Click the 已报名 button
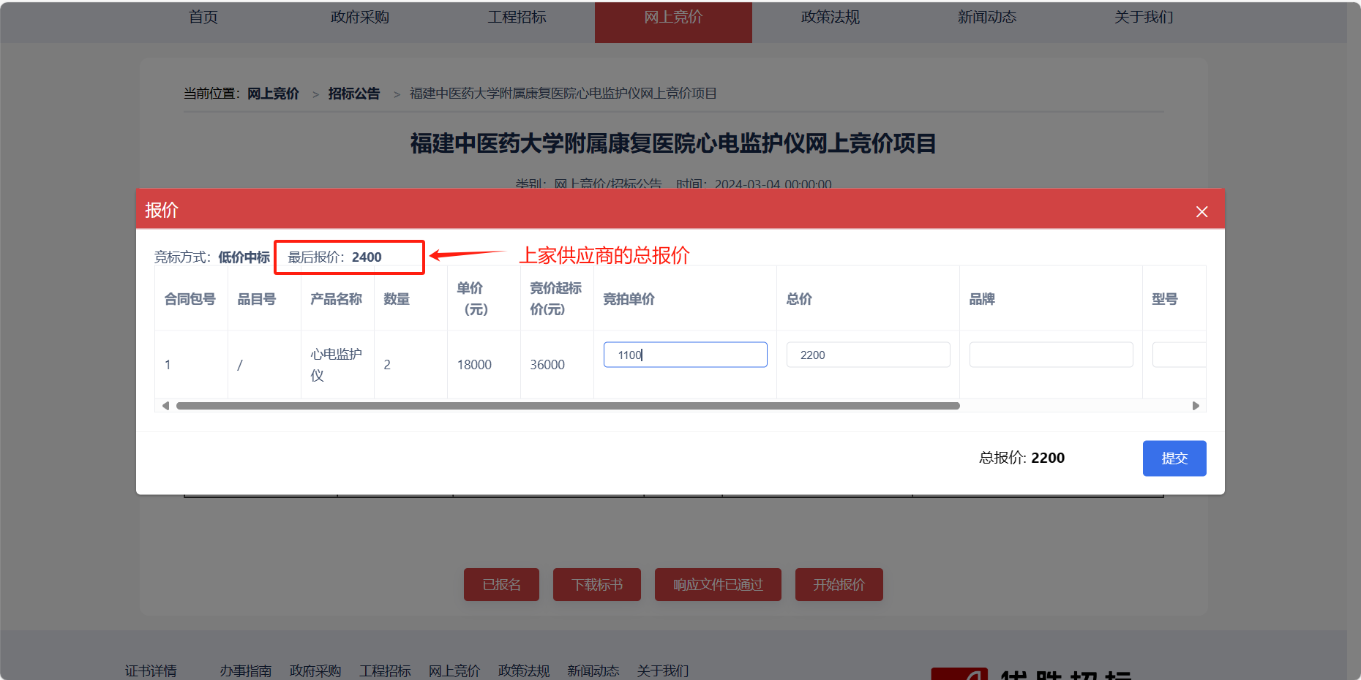The width and height of the screenshot is (1361, 680). [500, 584]
